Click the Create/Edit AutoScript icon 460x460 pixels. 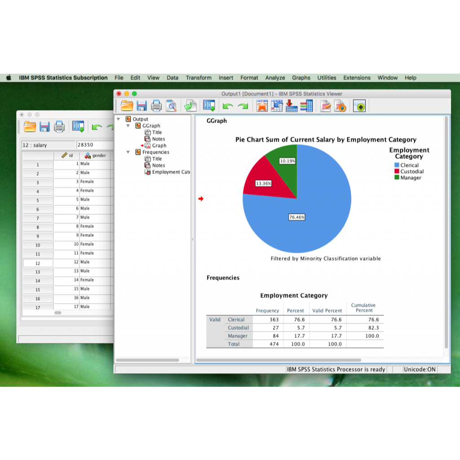[325, 106]
